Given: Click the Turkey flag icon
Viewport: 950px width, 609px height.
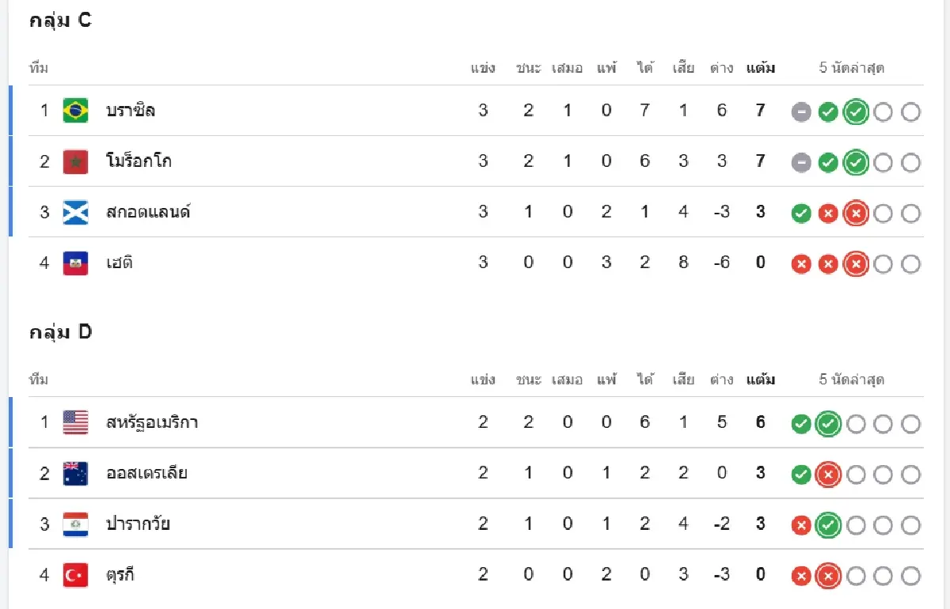Looking at the screenshot, I should 76,575.
